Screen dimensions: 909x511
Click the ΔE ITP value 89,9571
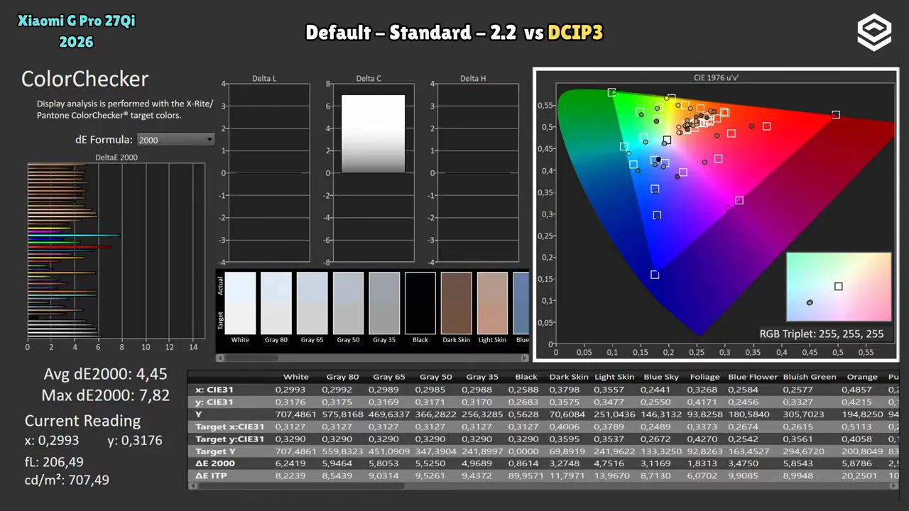click(x=526, y=476)
